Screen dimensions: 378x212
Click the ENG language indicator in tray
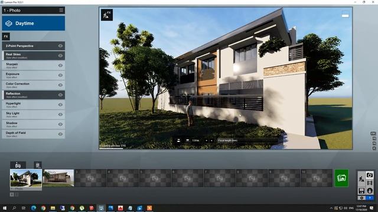[x=351, y=208]
